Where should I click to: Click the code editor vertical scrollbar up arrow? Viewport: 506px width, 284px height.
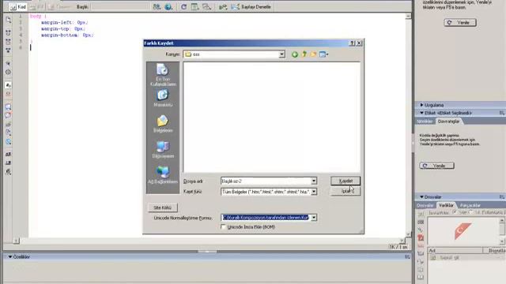coord(408,16)
